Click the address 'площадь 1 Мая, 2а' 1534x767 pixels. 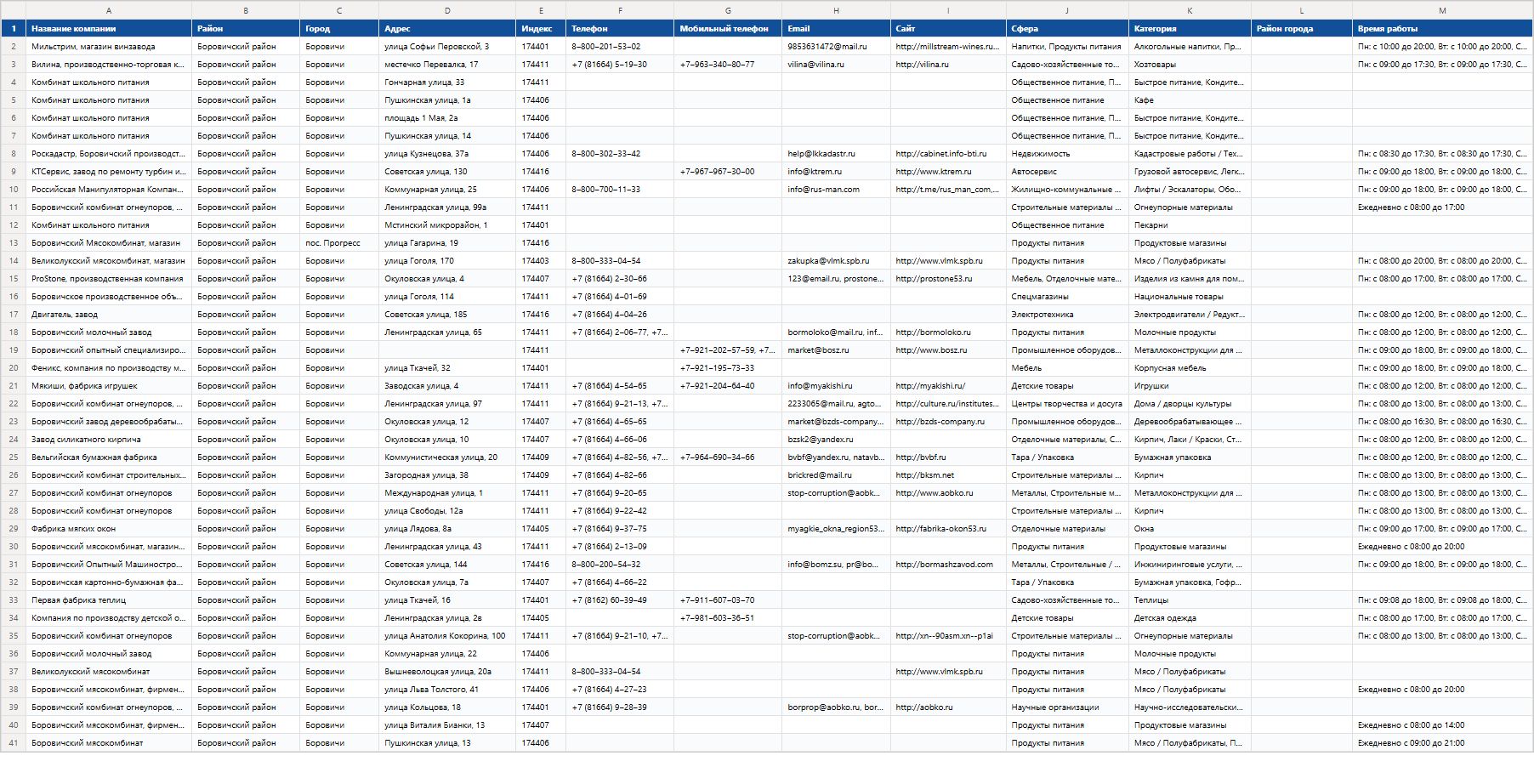pyautogui.click(x=447, y=118)
